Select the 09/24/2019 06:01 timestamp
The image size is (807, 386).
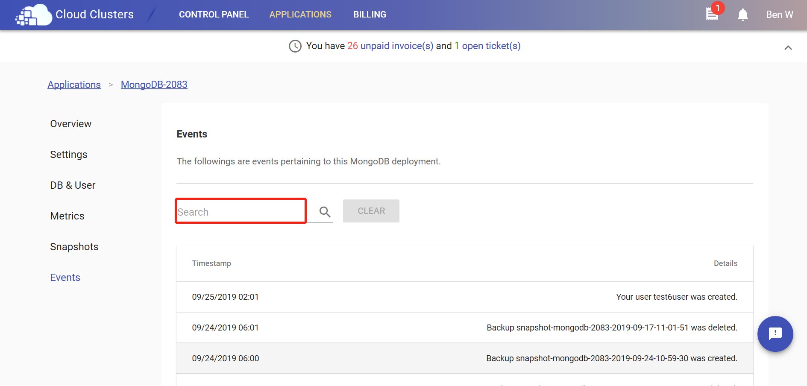click(x=226, y=328)
